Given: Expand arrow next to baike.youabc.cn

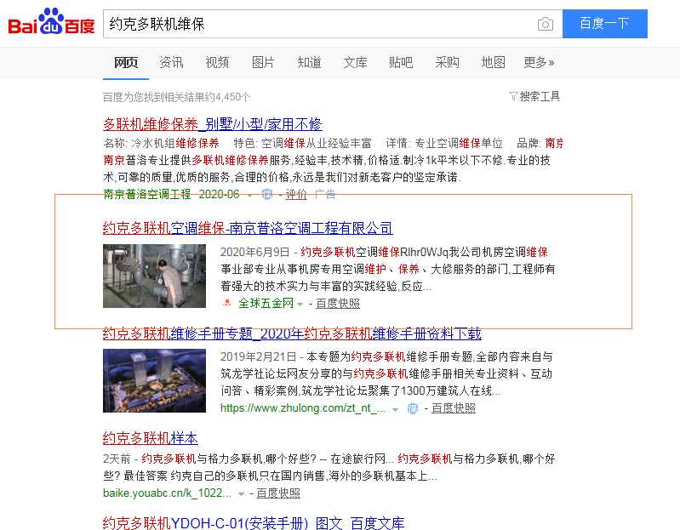Looking at the screenshot, I should point(241,494).
